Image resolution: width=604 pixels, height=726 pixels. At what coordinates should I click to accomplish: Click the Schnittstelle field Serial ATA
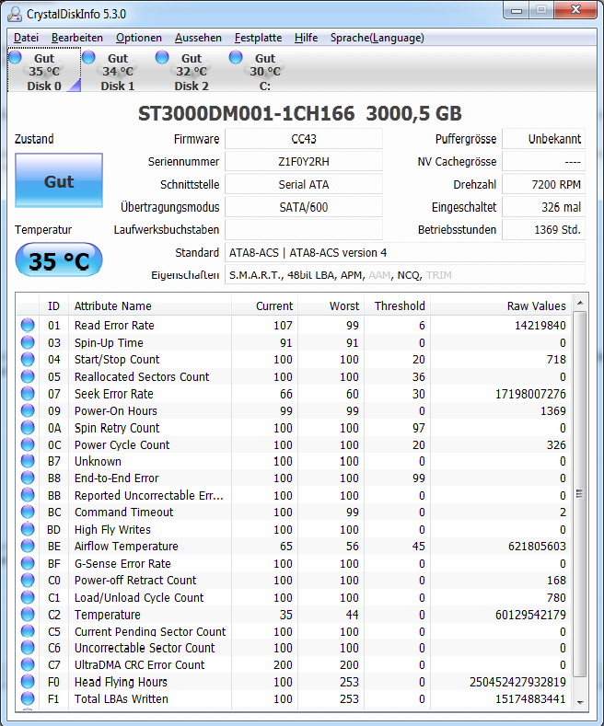(x=304, y=184)
